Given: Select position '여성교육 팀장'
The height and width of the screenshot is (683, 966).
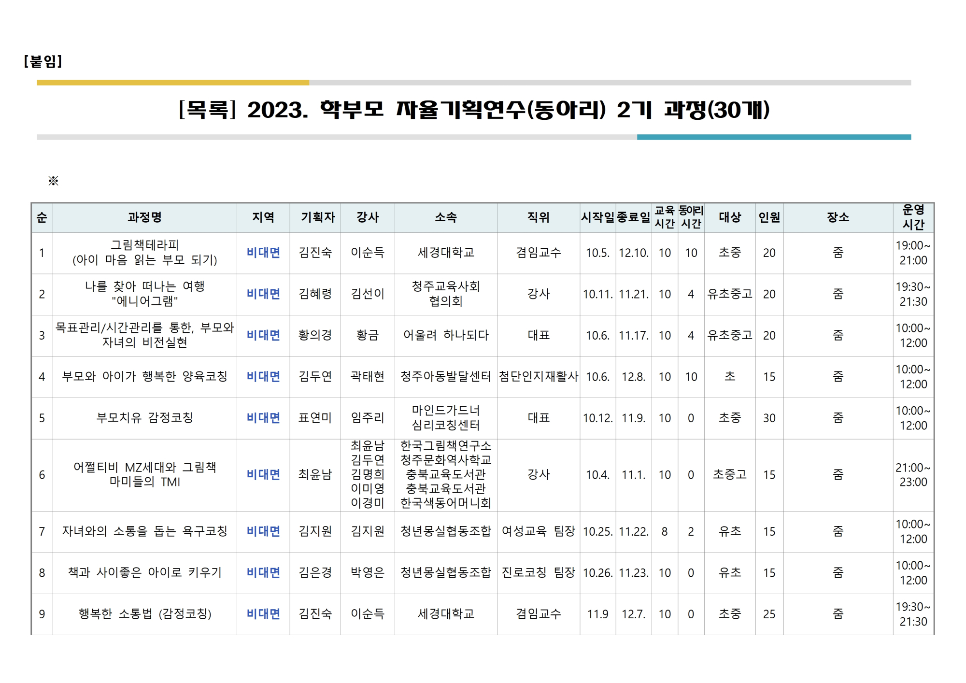Looking at the screenshot, I should [539, 531].
